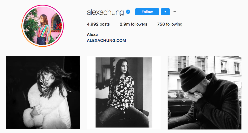Open the 758 following list
248x133 pixels.
click(170, 24)
